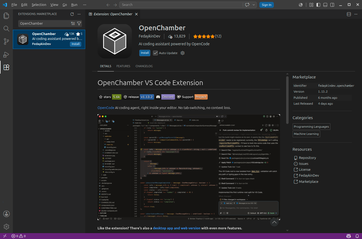Viewport: 362px width, 239px height.
Task: Switch to the Features tab
Action: [x=123, y=66]
